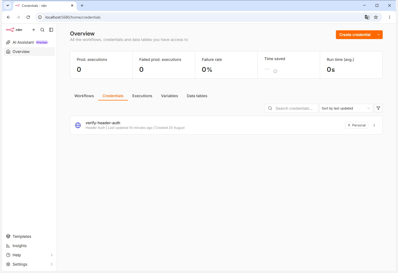Viewport: 398px width, 273px height.
Task: Go to Overview in sidebar
Action: pyautogui.click(x=29, y=52)
